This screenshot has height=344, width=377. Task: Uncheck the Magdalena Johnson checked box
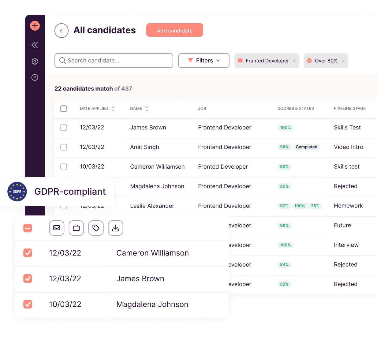[28, 304]
